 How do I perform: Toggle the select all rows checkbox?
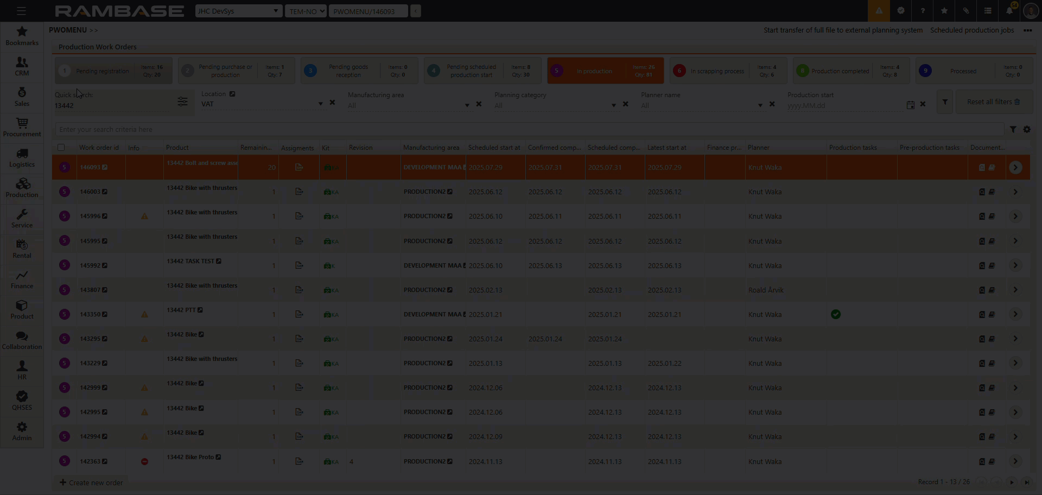point(61,148)
